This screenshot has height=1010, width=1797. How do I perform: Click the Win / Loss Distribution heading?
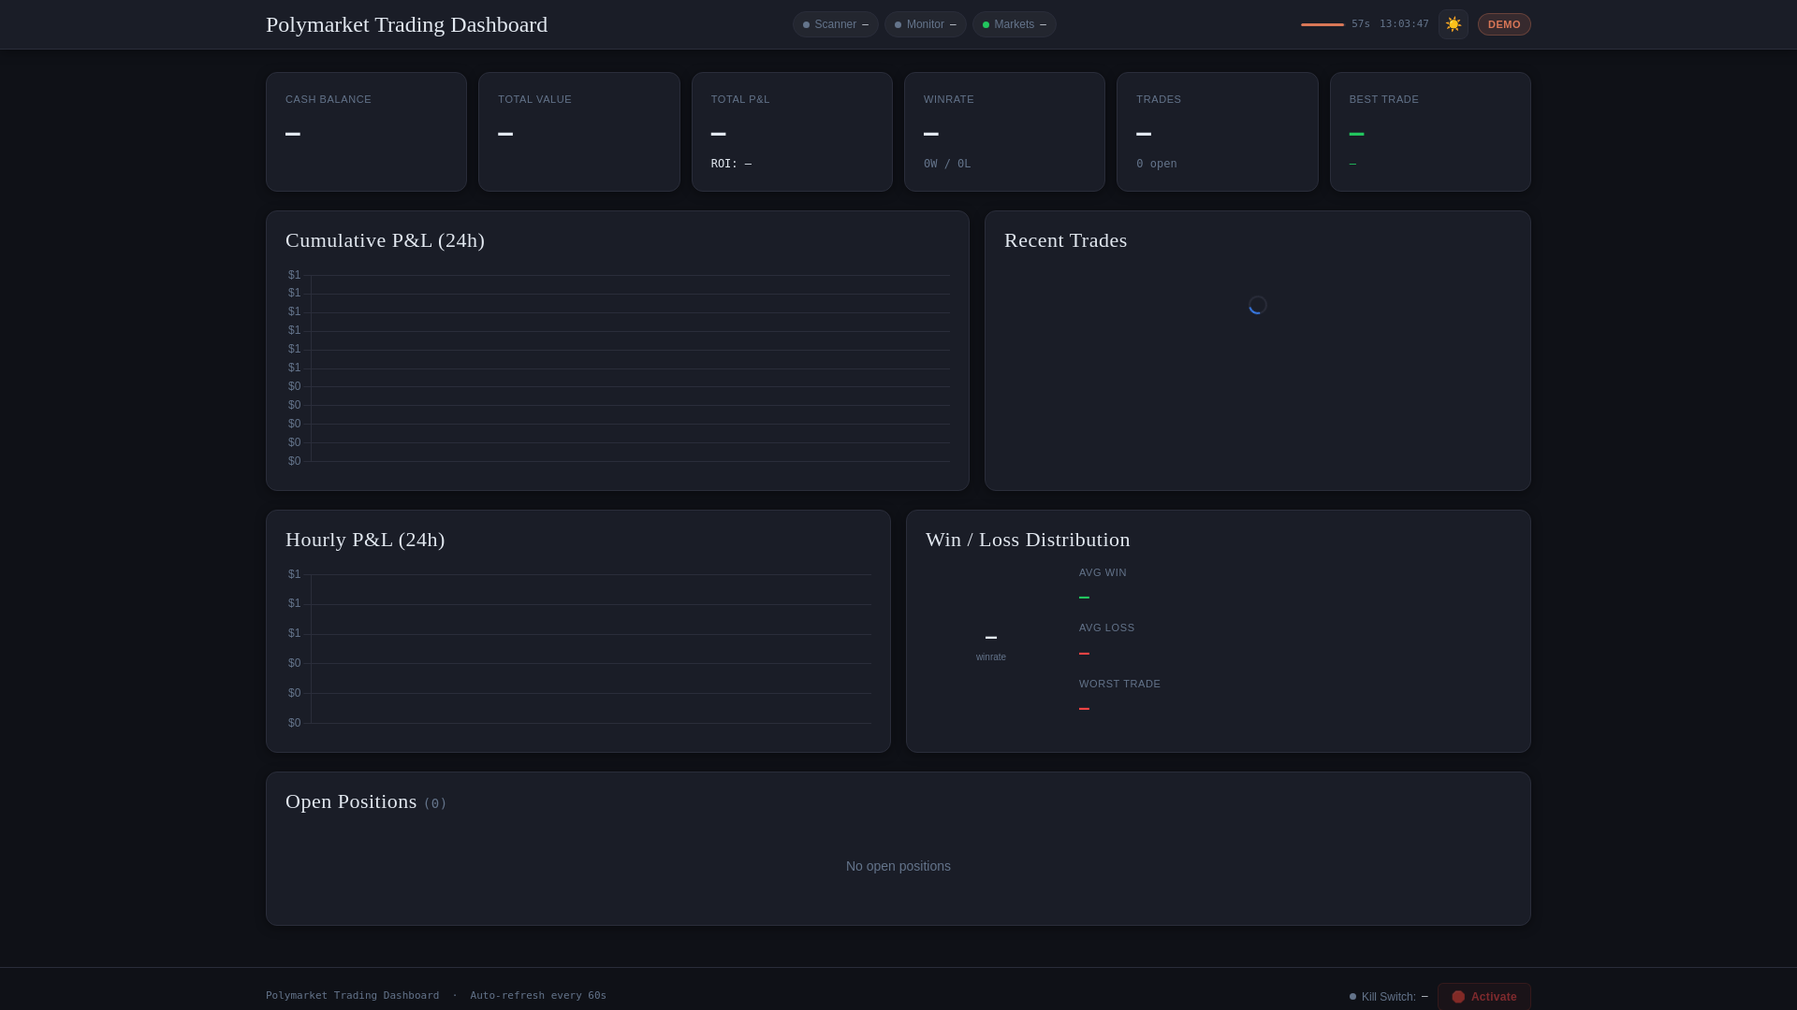pos(1028,540)
